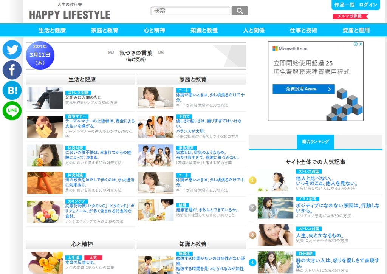Go to 心と精神 in navigation bar

coord(154,30)
